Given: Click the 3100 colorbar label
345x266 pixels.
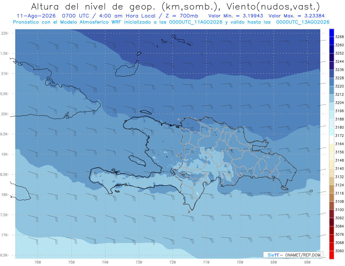Looking at the screenshot, I should [340, 210].
